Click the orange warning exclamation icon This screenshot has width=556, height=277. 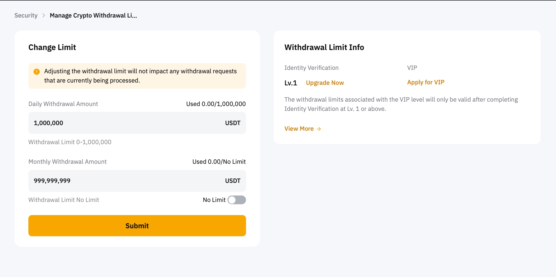(x=37, y=71)
